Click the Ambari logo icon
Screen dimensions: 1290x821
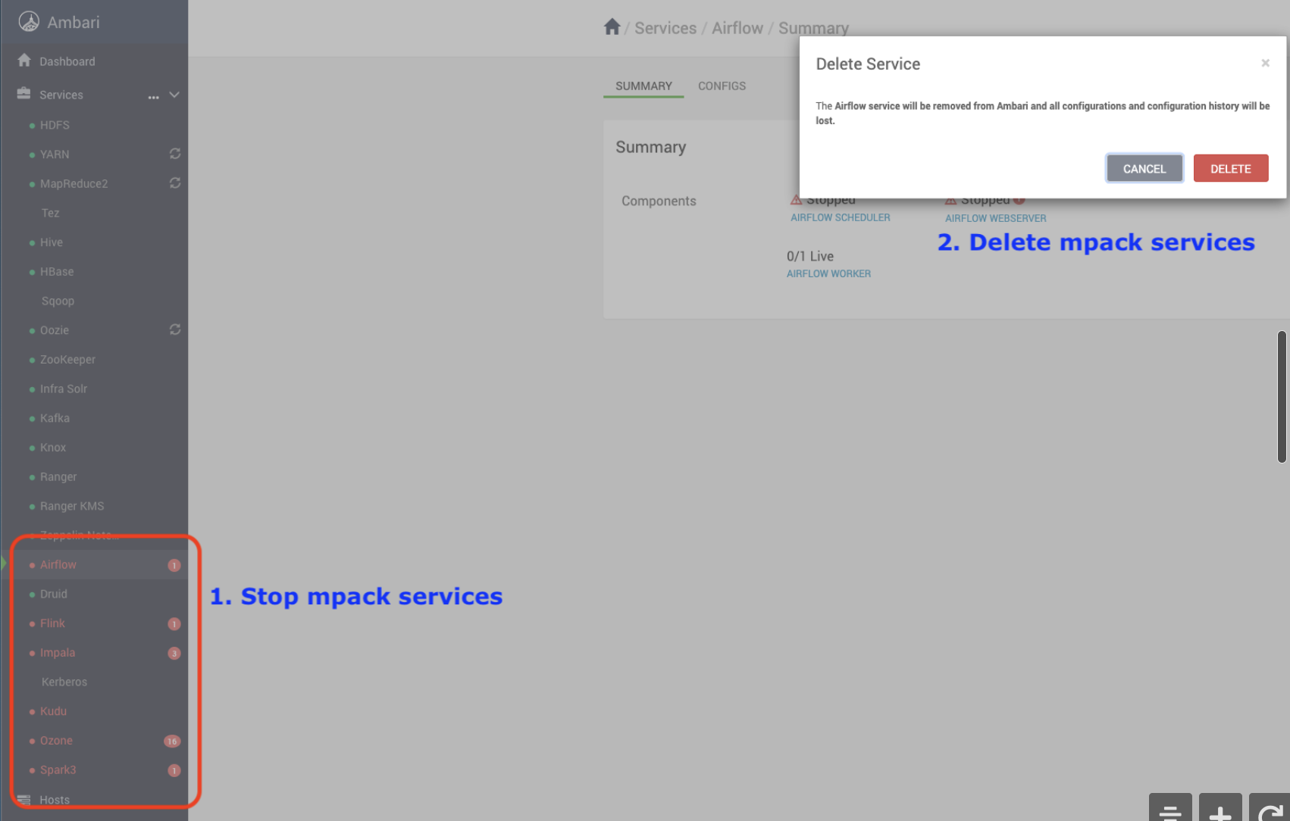(29, 22)
